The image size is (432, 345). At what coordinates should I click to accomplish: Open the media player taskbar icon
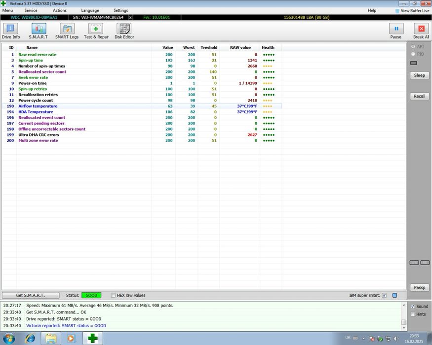pyautogui.click(x=71, y=338)
